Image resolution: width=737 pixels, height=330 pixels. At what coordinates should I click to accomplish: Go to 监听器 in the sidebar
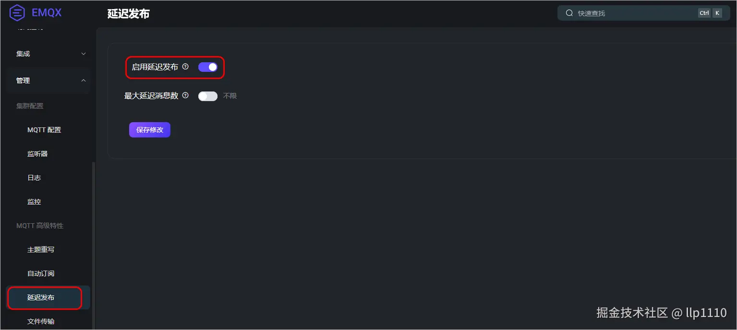pos(37,154)
